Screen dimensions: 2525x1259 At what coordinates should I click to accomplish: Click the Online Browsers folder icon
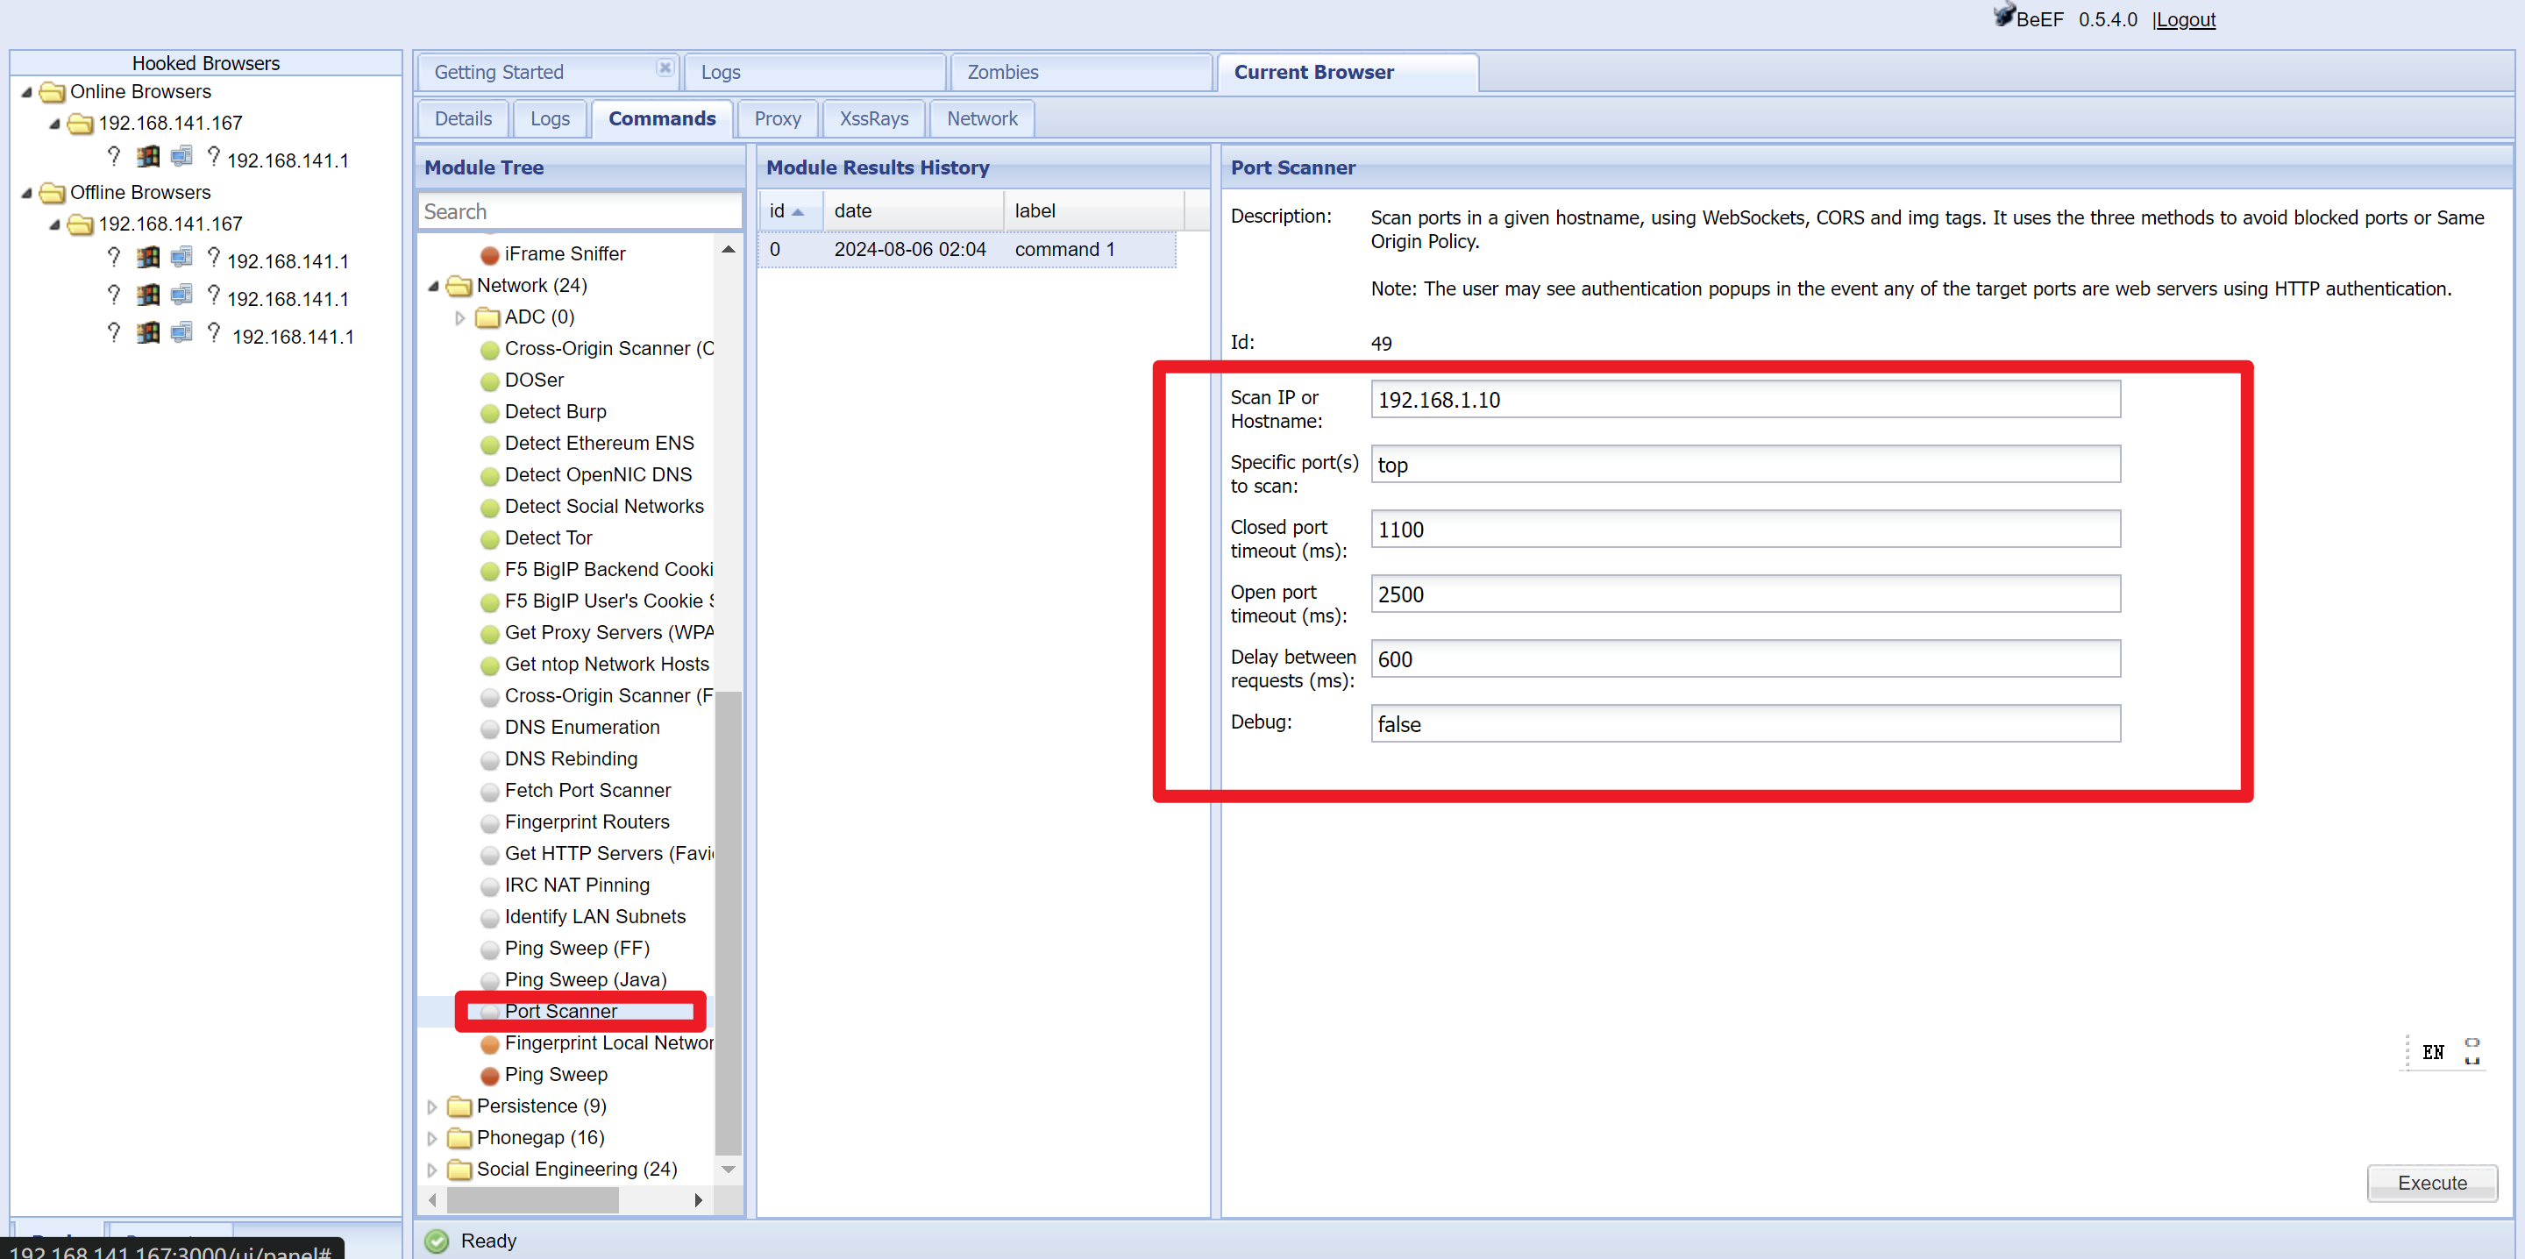tap(52, 92)
